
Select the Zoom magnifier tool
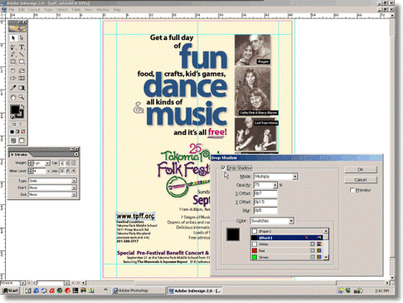click(x=22, y=97)
